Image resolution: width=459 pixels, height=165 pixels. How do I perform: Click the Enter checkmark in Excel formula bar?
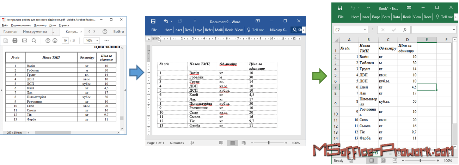click(394, 30)
